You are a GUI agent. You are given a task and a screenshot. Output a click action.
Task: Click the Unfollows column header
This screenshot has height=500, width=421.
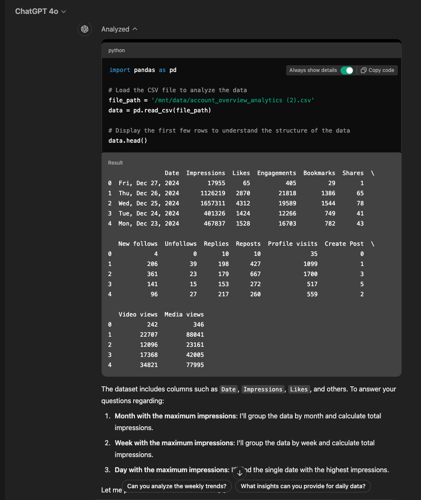pos(181,244)
